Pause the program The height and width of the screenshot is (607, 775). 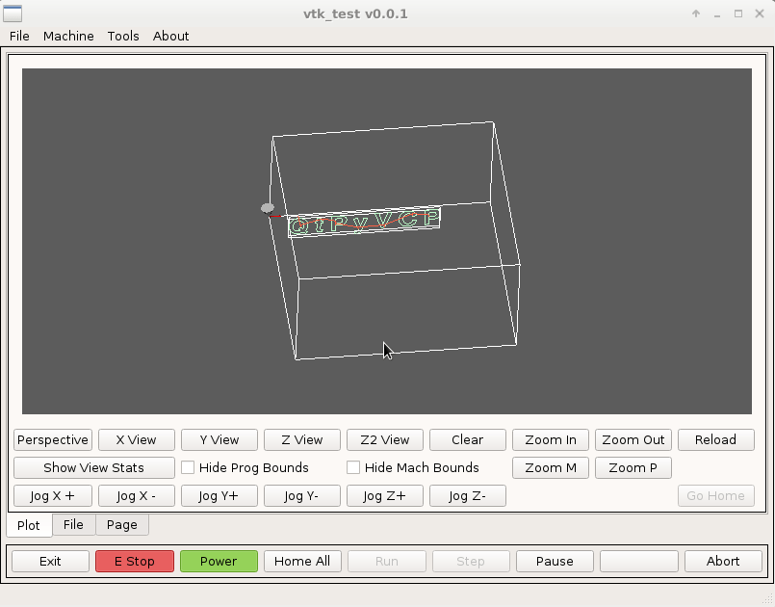tap(555, 562)
